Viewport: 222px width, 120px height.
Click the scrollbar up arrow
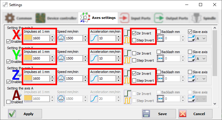[x=215, y=28]
